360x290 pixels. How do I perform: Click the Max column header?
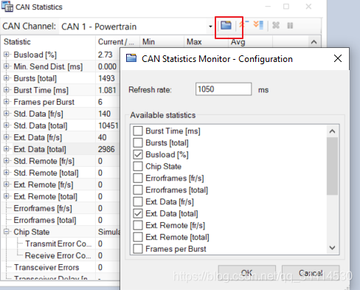(x=206, y=42)
